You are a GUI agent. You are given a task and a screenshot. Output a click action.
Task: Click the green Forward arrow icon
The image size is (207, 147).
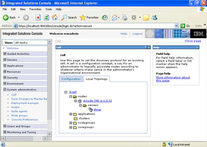(26, 18)
